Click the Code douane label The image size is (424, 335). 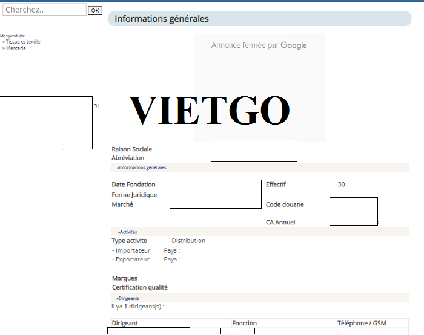(285, 204)
